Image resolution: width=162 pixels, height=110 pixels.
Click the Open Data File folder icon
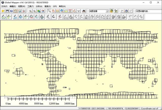coord(3,11)
